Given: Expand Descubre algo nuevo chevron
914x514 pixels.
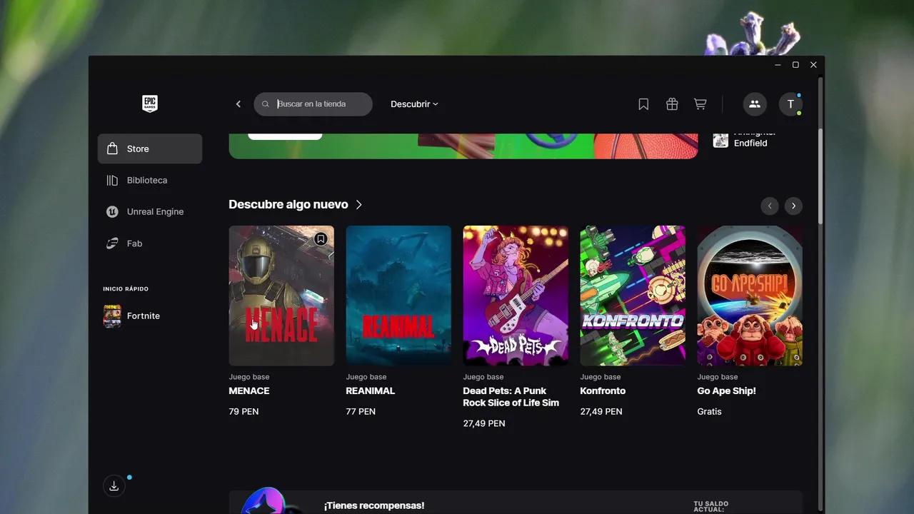Looking at the screenshot, I should click(359, 205).
